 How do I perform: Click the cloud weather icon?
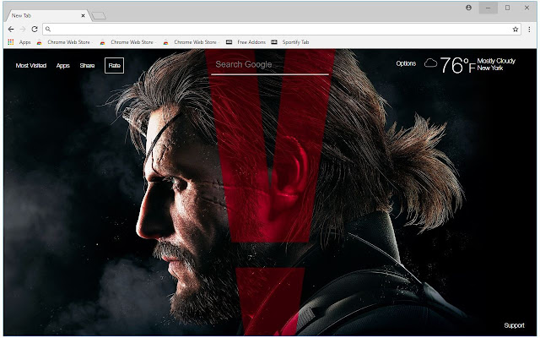click(430, 63)
